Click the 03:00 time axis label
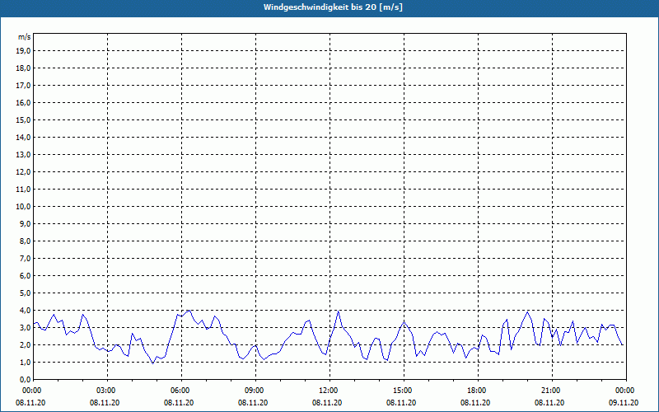This screenshot has width=659, height=412. coord(106,391)
